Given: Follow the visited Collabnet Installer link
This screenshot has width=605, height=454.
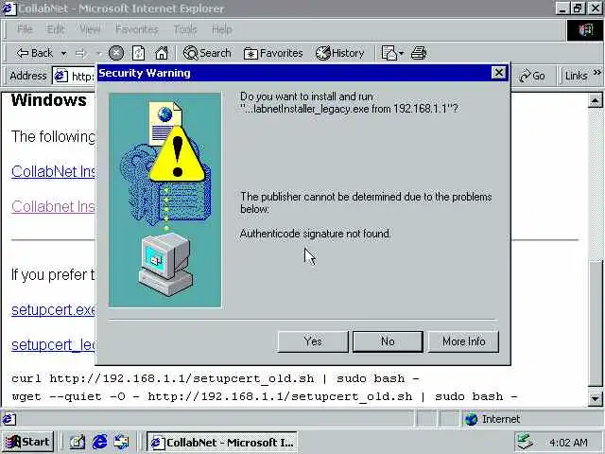Looking at the screenshot, I should coord(53,206).
